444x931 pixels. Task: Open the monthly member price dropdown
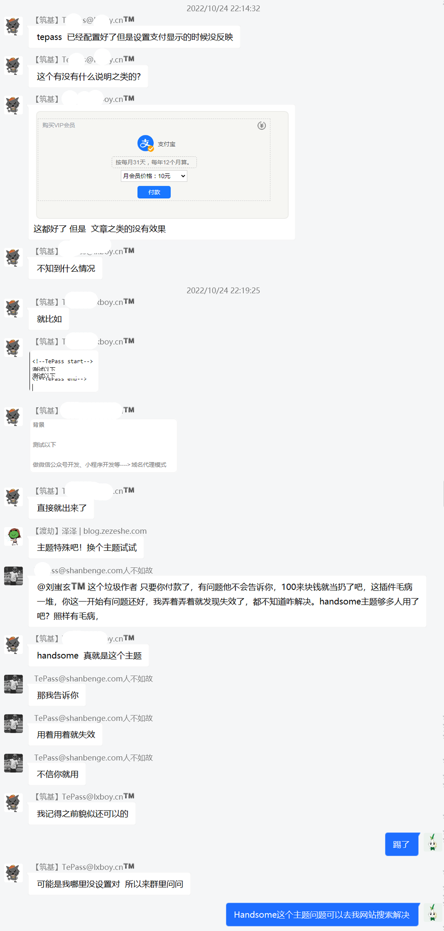[x=154, y=176]
